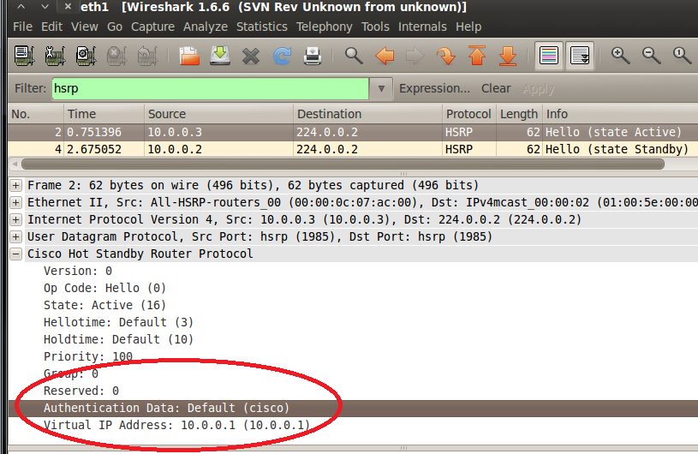The height and width of the screenshot is (454, 698).
Task: Find a packet magnifier icon
Action: tap(354, 56)
